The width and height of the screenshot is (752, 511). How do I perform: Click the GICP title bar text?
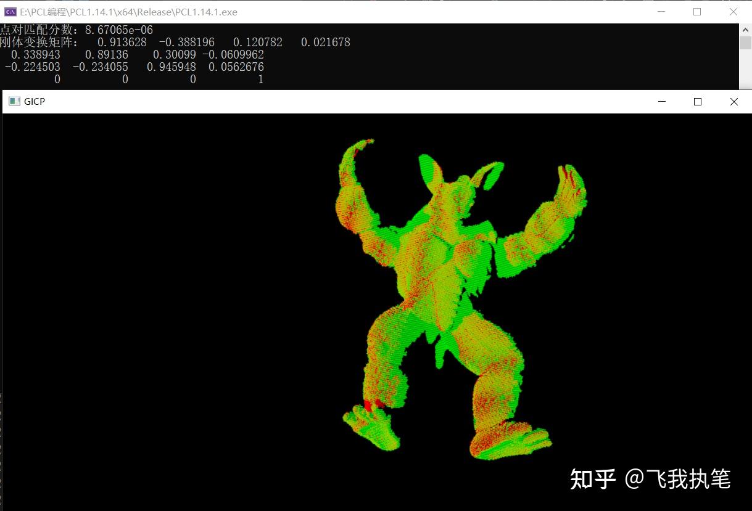tap(35, 101)
